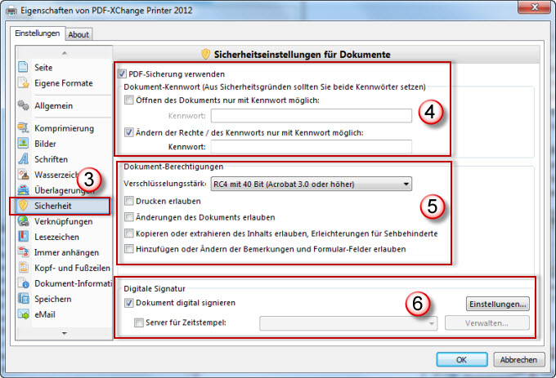Click the Bilder picture icon
This screenshot has height=378, width=556.
pyautogui.click(x=24, y=144)
